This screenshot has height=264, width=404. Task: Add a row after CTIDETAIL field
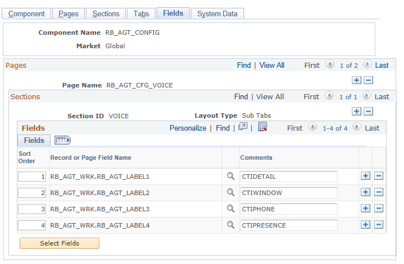365,176
